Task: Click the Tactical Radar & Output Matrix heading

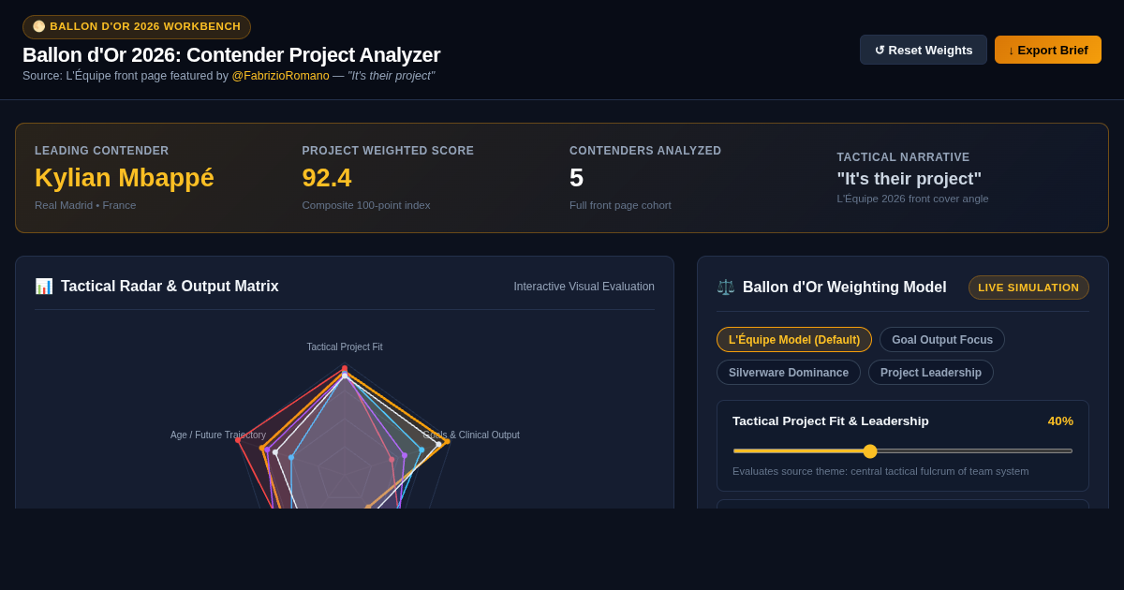Action: [170, 287]
